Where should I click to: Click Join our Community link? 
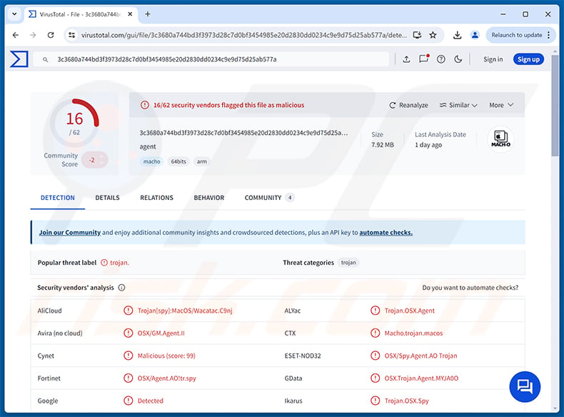coord(70,233)
